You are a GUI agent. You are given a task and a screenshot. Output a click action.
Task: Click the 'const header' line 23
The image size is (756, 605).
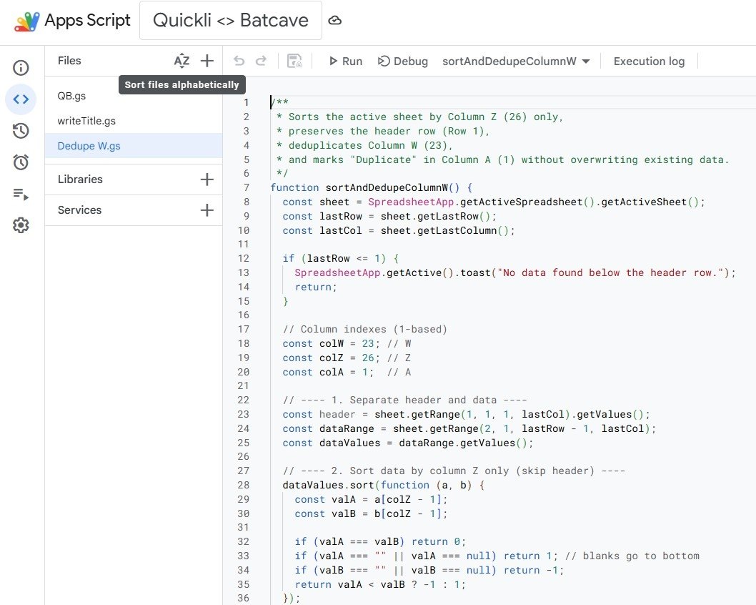[466, 415]
